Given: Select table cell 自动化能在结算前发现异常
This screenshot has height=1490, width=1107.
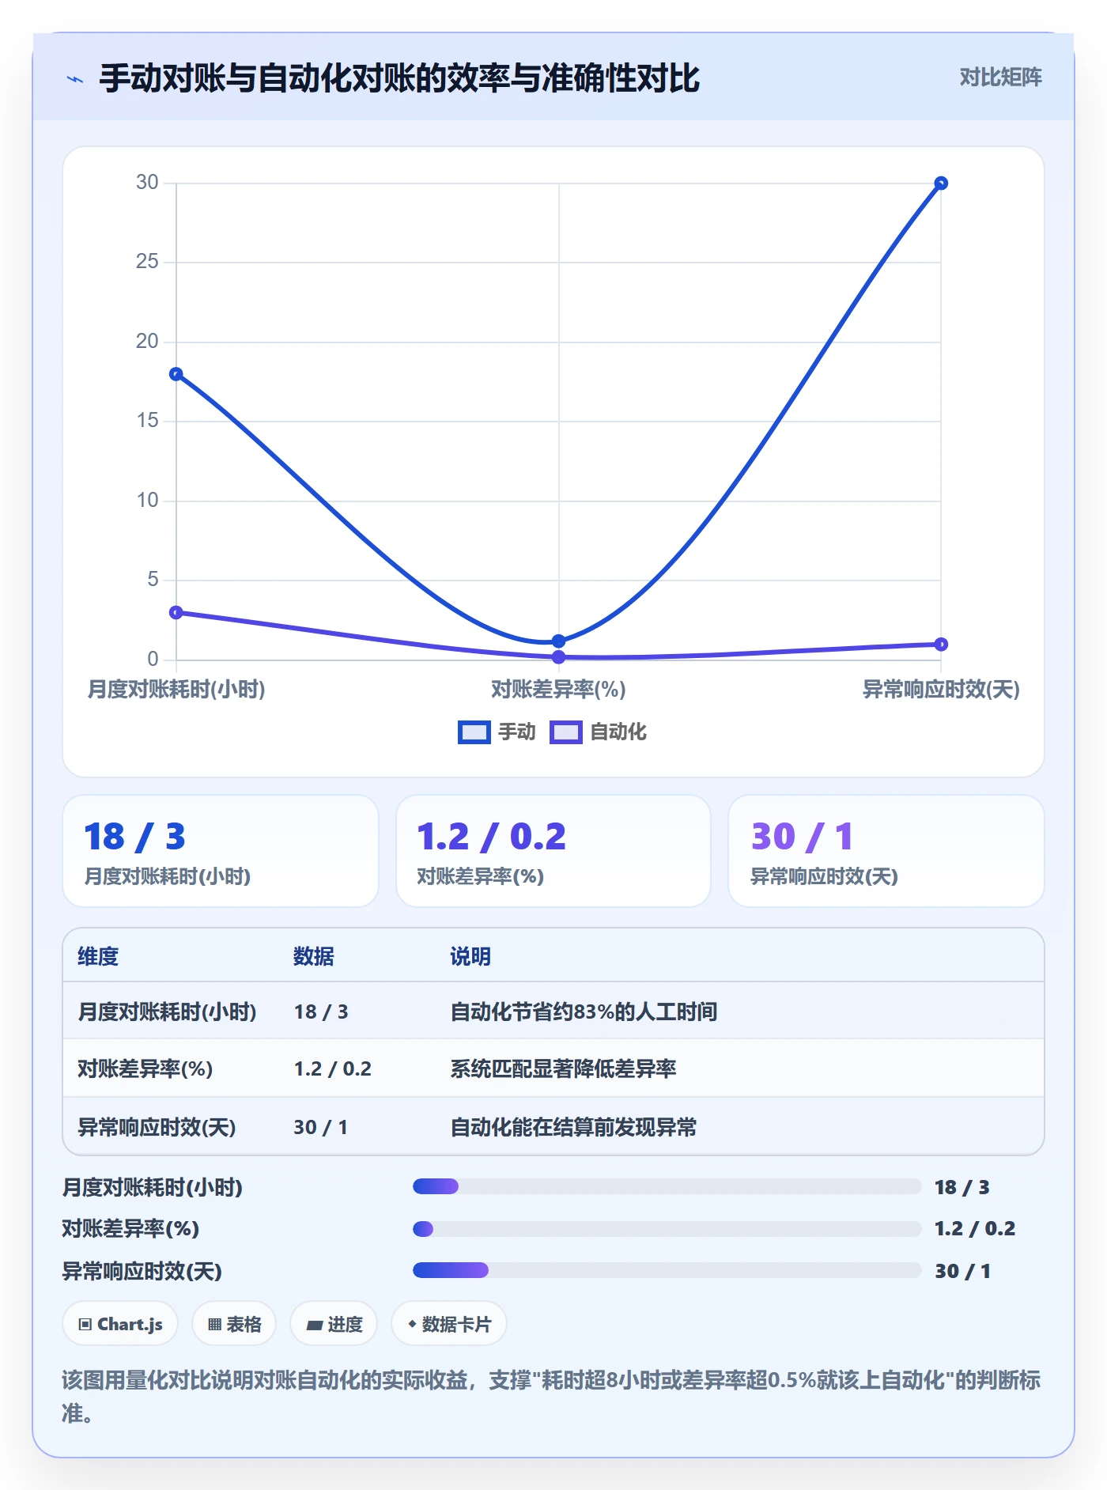Looking at the screenshot, I should coord(573,1127).
